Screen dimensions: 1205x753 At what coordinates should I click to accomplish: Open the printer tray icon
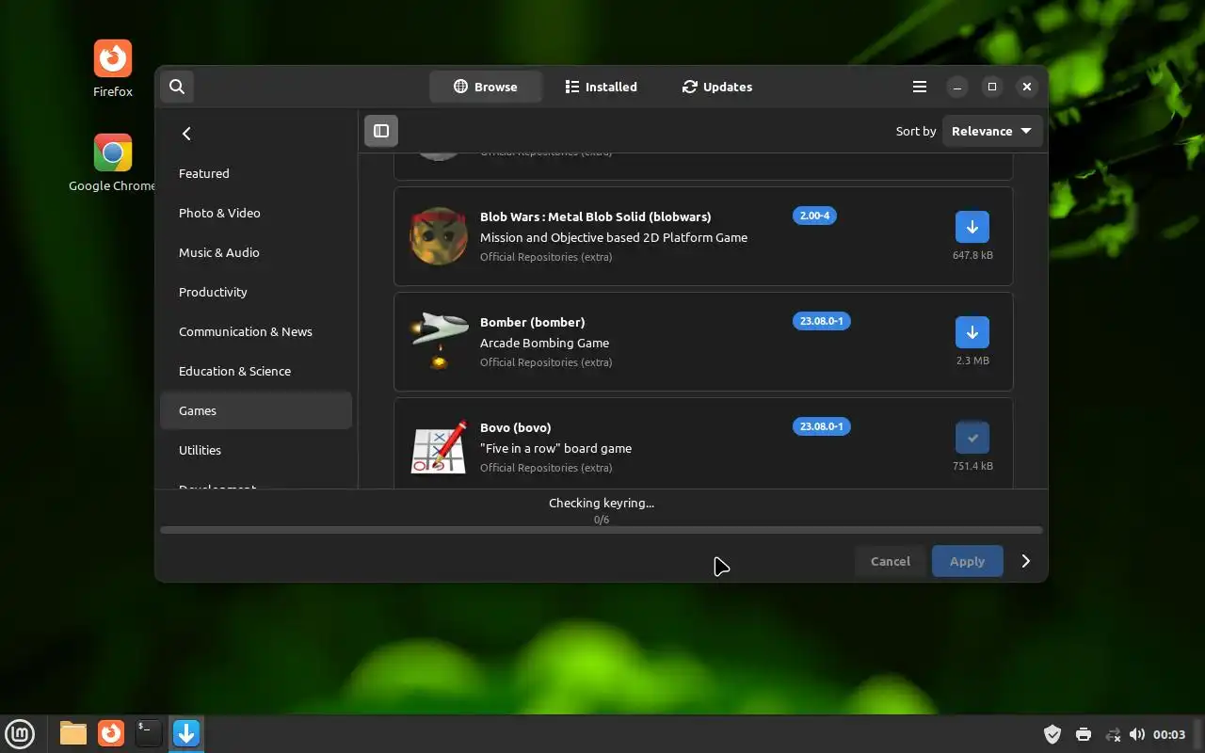[1083, 734]
